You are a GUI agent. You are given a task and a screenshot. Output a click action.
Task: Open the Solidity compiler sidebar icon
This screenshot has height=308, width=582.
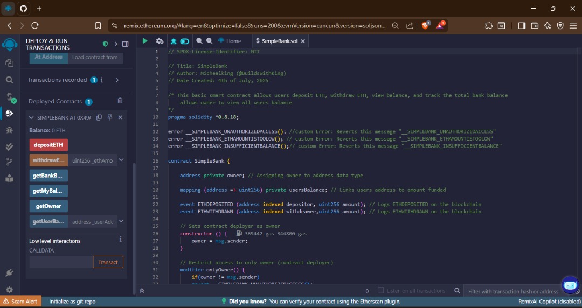tap(10, 97)
